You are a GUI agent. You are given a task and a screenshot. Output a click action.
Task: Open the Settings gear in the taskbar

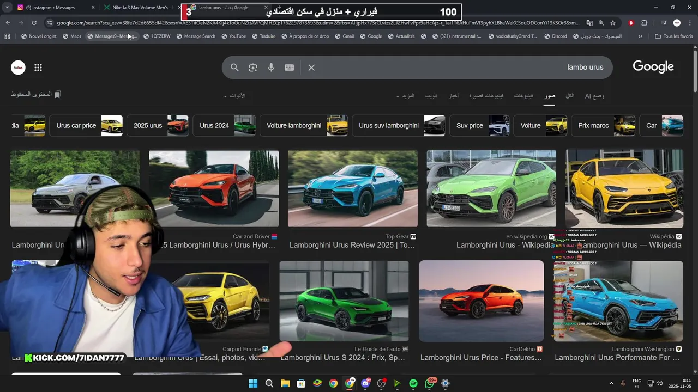click(445, 383)
